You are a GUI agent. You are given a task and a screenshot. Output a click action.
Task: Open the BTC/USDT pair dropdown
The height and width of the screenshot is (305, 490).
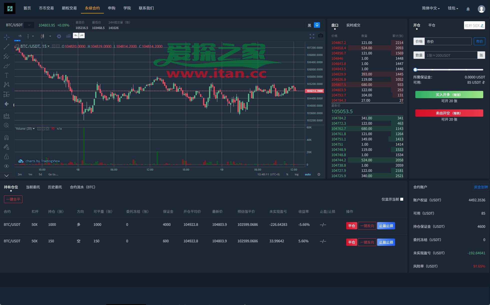[29, 25]
